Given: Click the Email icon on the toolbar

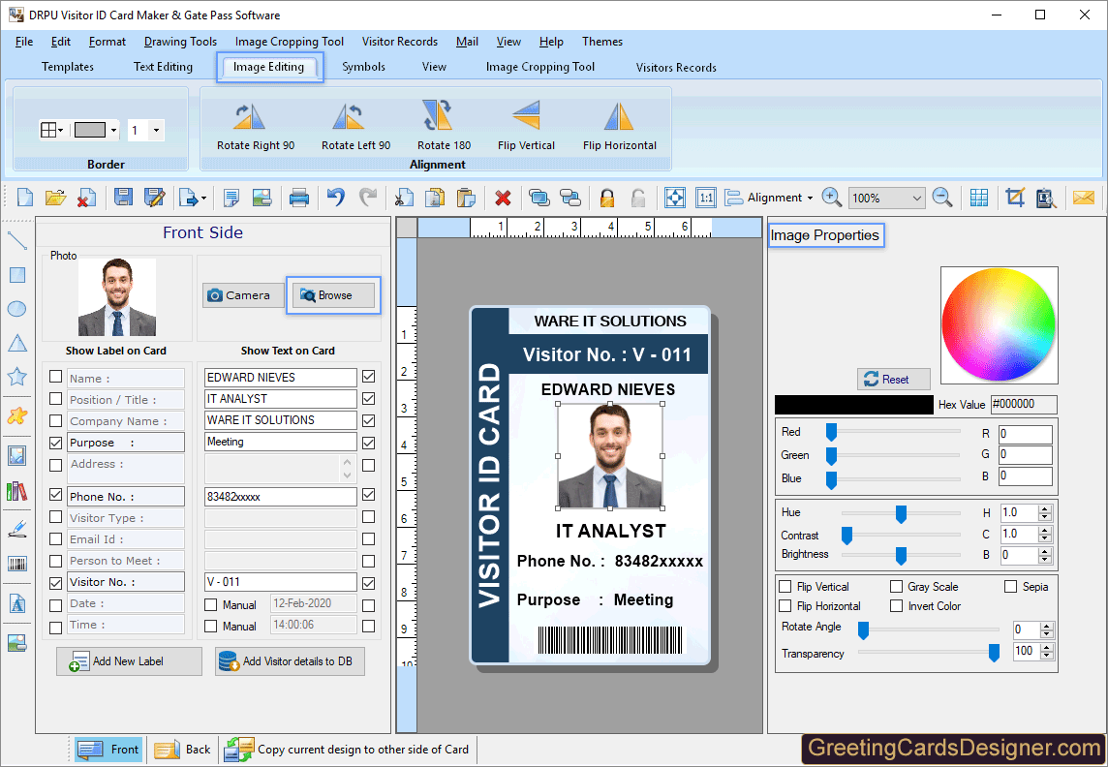Looking at the screenshot, I should 1083,197.
